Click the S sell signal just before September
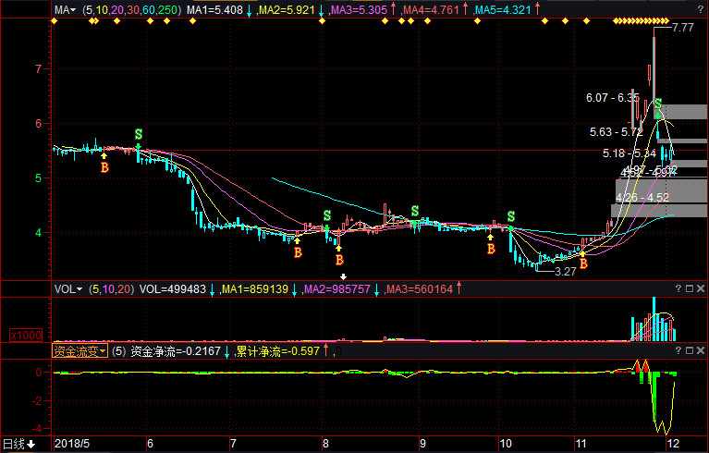Viewport: 709px width, 453px height. [415, 211]
